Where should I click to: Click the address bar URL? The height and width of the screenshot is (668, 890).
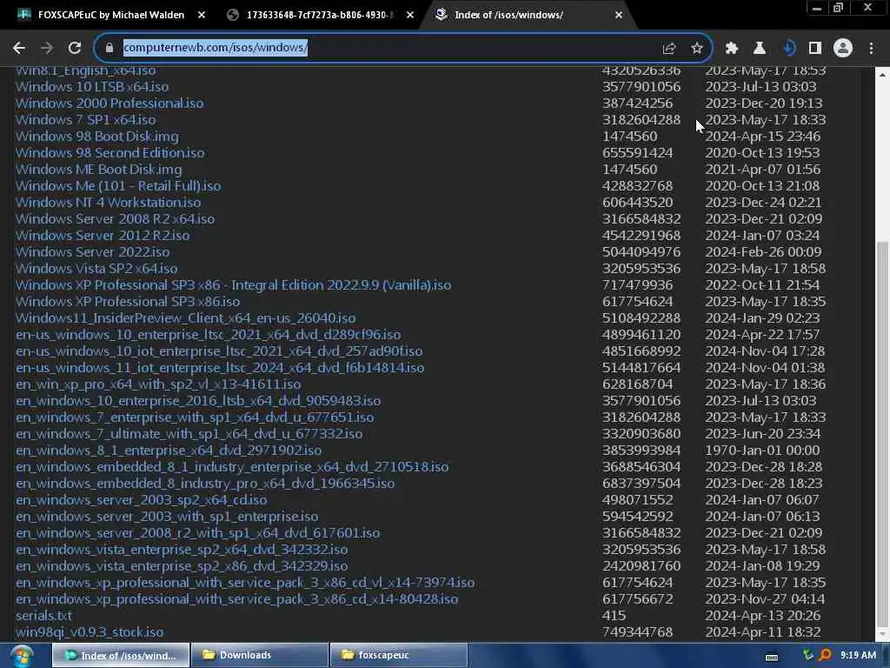216,48
